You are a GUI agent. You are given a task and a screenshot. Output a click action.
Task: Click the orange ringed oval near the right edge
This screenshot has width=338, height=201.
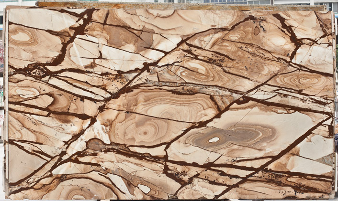pos(303,80)
